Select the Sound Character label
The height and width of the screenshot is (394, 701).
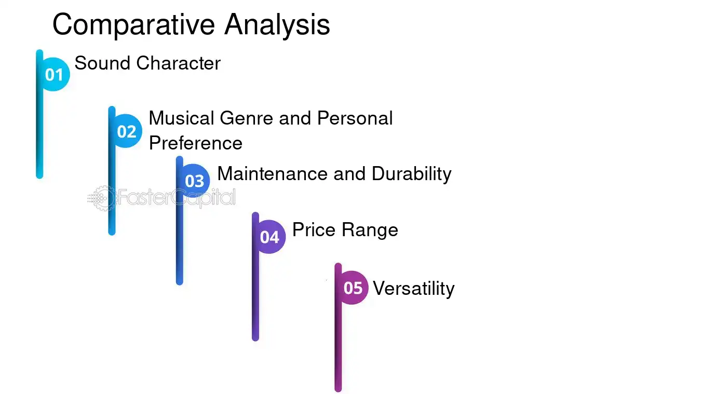click(147, 63)
